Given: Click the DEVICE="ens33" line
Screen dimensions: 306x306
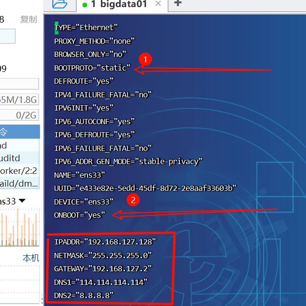Looking at the screenshot, I should pyautogui.click(x=84, y=202).
